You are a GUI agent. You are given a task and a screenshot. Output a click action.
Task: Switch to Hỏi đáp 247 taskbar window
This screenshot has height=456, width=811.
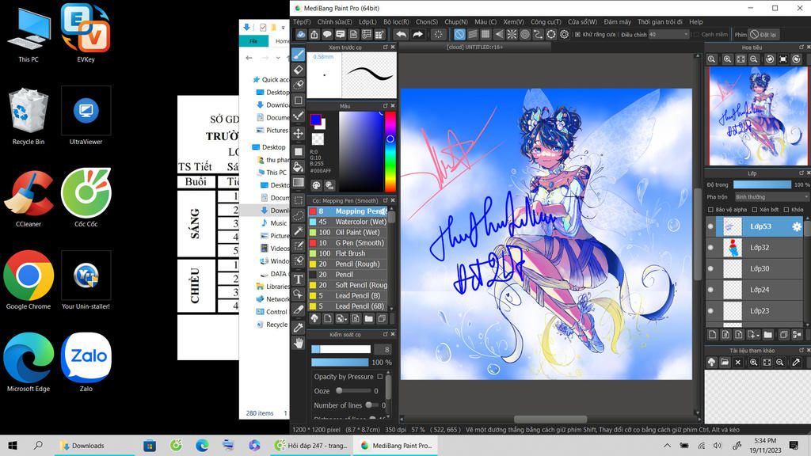[x=312, y=445]
